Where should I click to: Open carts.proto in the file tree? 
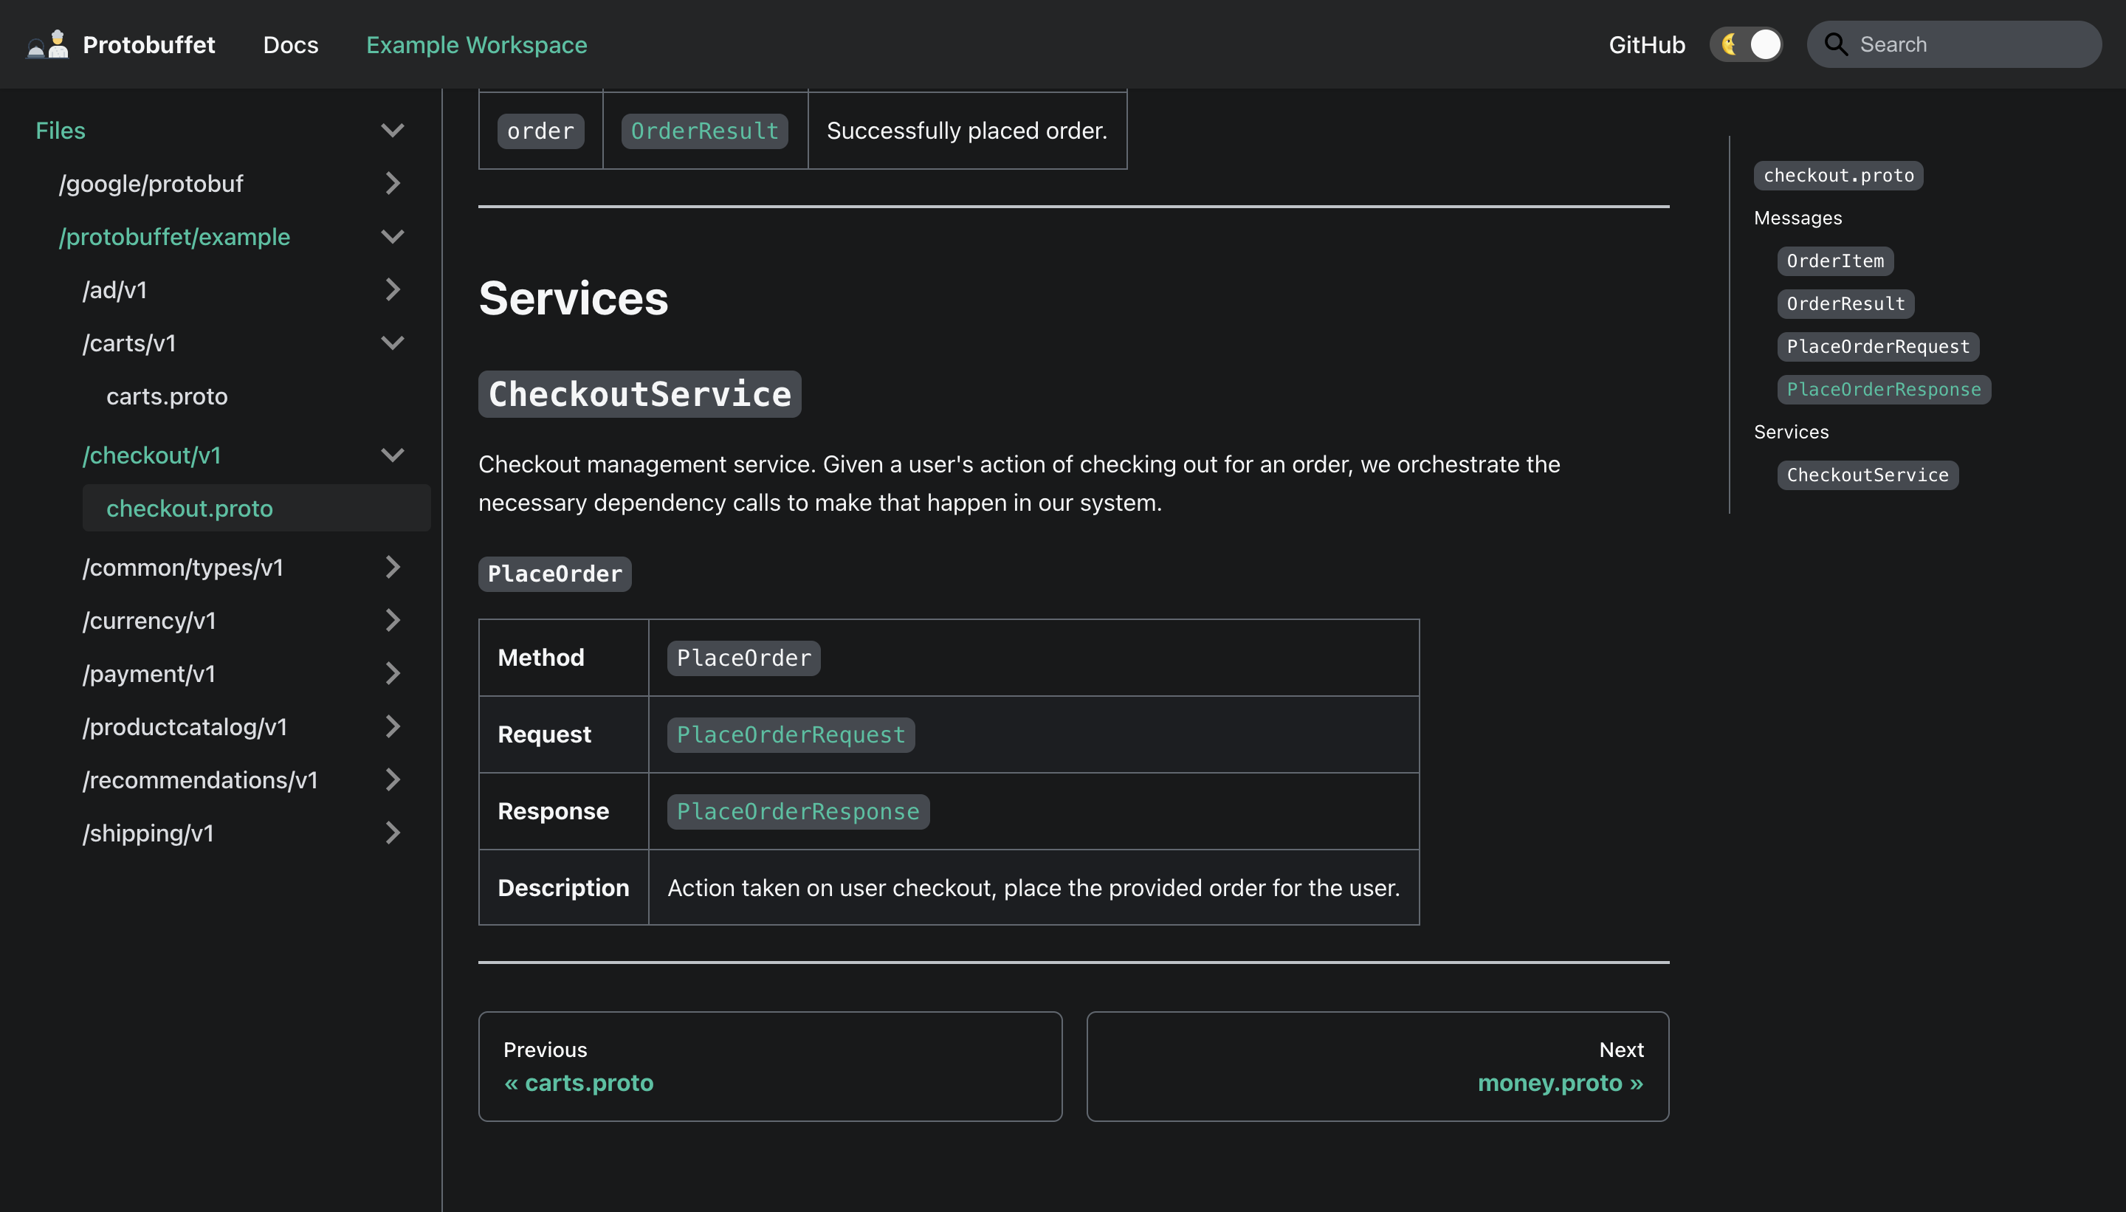tap(167, 396)
